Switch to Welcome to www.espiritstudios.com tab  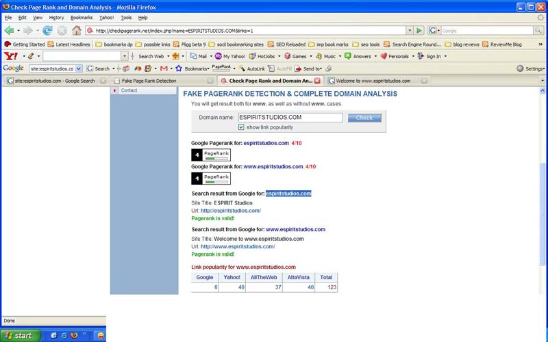377,81
